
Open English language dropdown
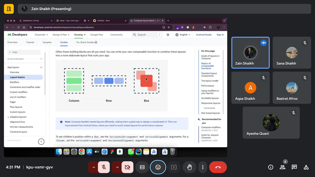(183, 35)
